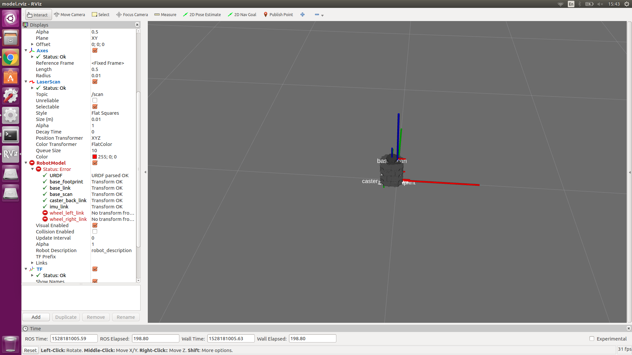
Task: Click the LaserScan red color swatch
Action: coord(94,157)
